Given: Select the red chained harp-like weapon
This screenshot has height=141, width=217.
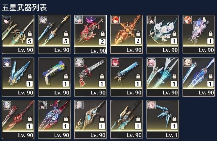Looking at the screenshot, I should 54,120.
